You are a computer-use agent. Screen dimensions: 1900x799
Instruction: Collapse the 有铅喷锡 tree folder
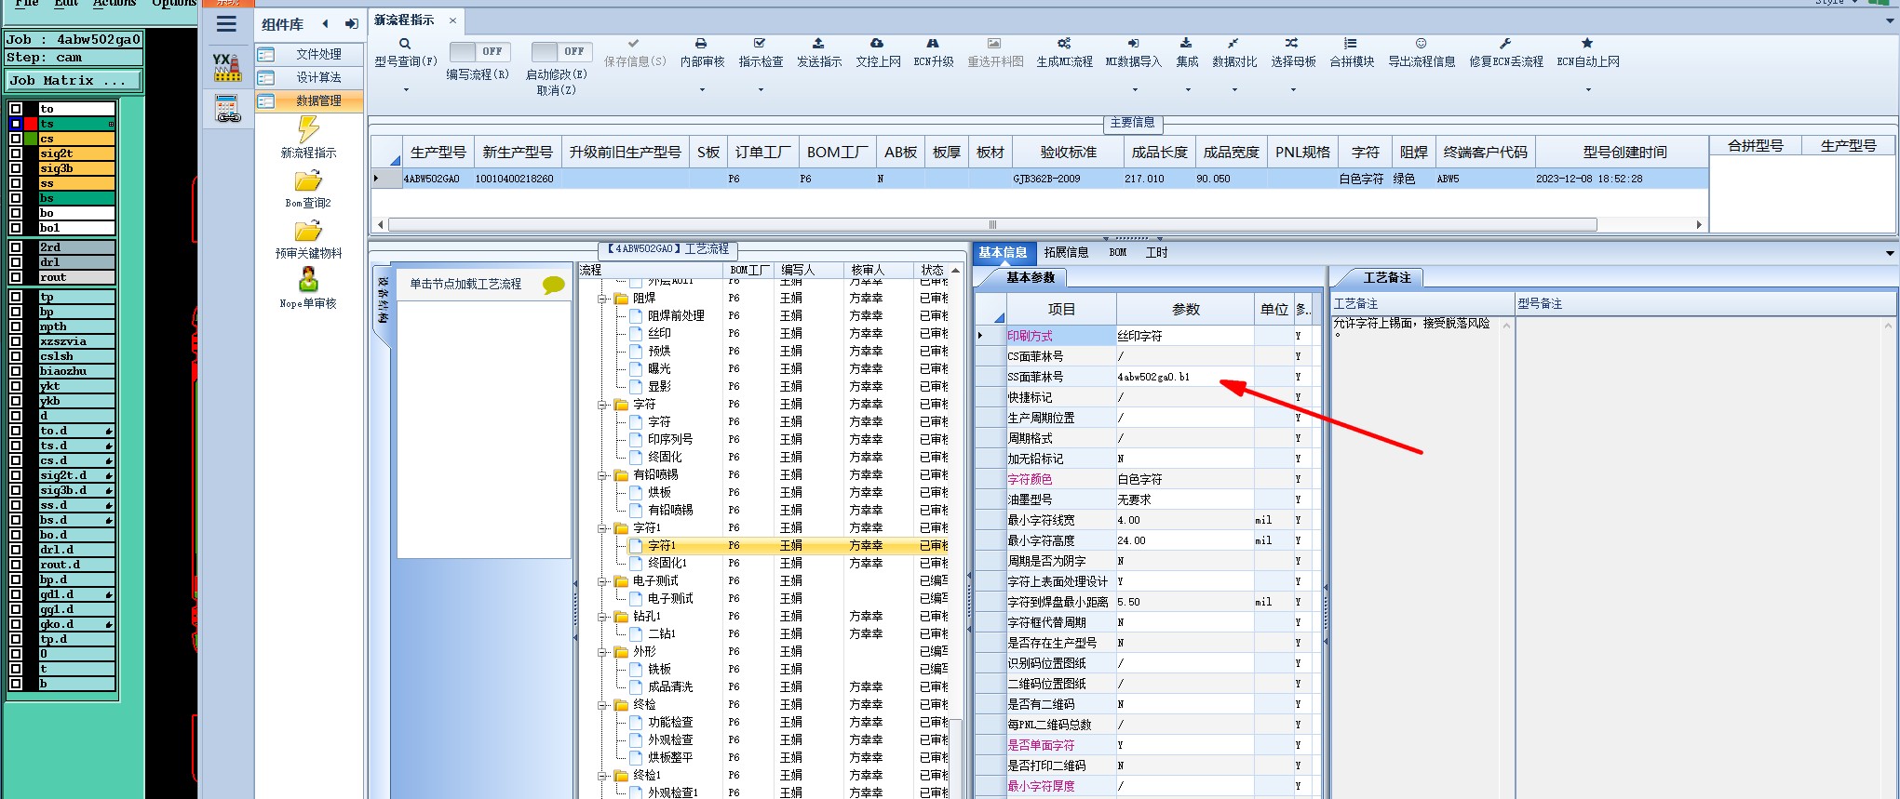(603, 475)
